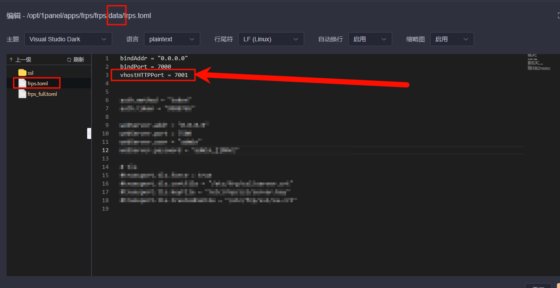Click the frps_full.toml file icon
This screenshot has height=288, width=560.
22,94
